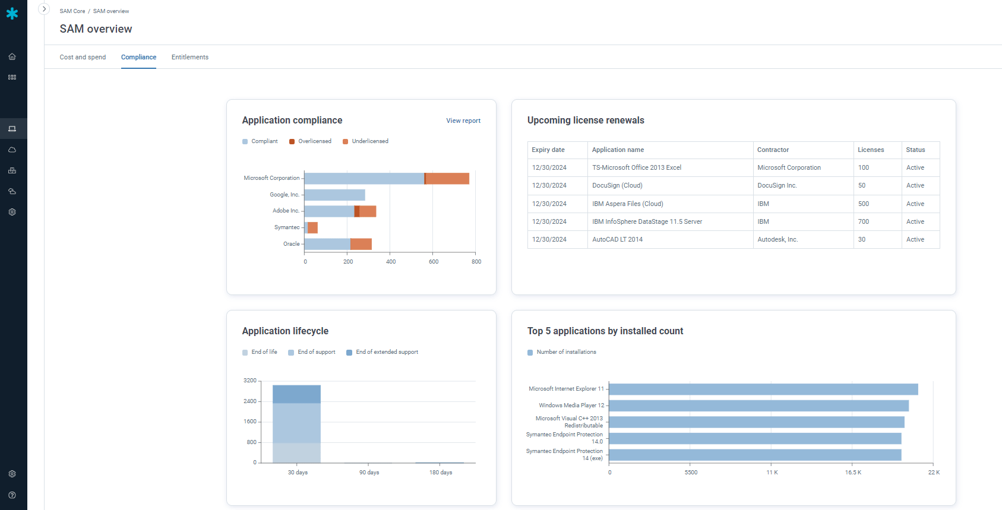This screenshot has width=1002, height=510.
Task: Click the Contractor column header
Action: tap(803, 150)
